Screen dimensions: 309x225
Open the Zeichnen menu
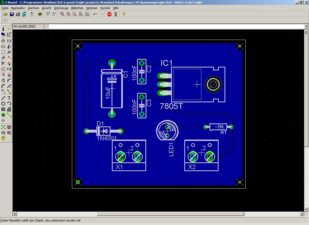click(33, 8)
